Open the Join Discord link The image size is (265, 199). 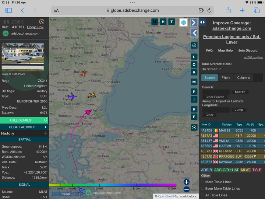248,50
